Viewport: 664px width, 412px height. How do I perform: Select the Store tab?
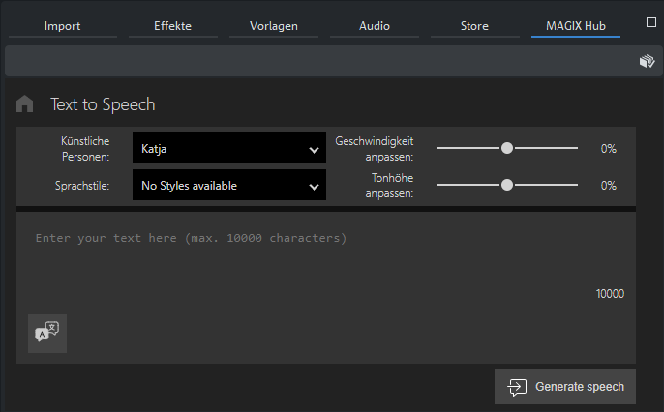474,26
